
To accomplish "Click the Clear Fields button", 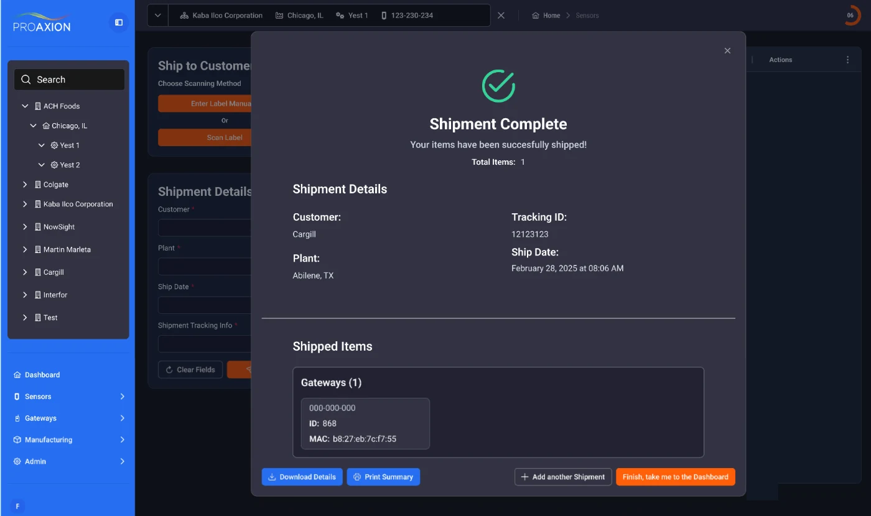I will point(190,369).
